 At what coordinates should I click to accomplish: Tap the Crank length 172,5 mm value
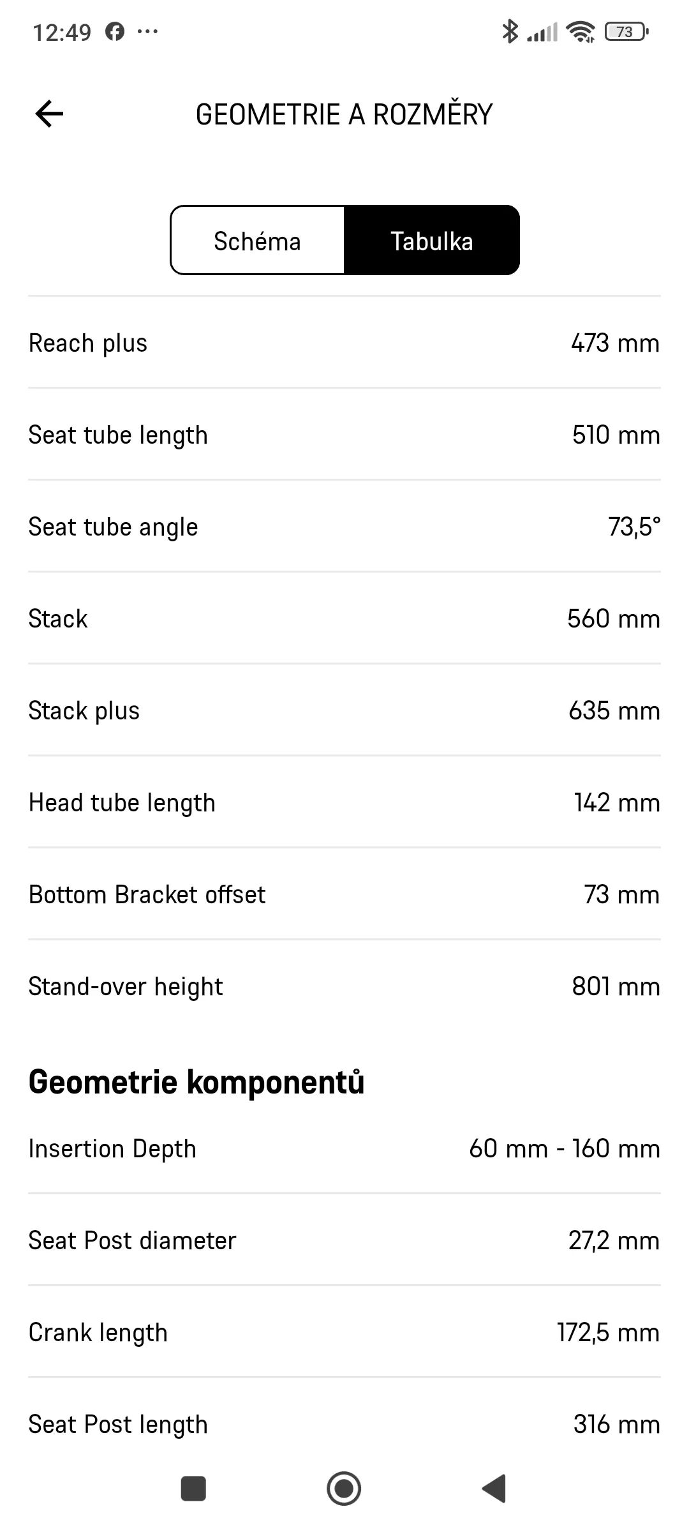pos(609,1332)
